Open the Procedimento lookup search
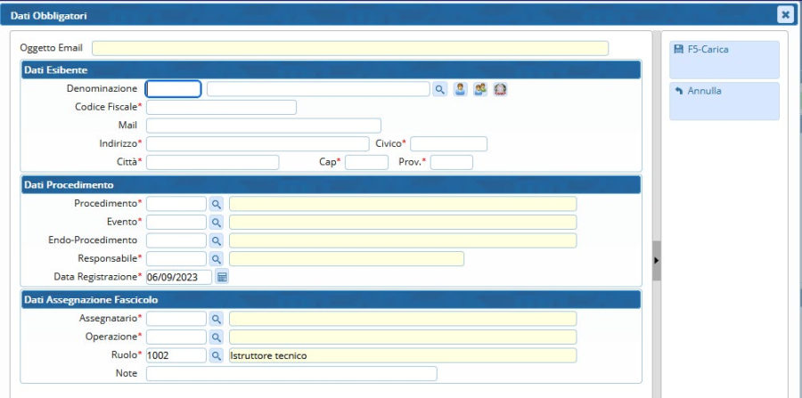802x398 pixels. [217, 204]
